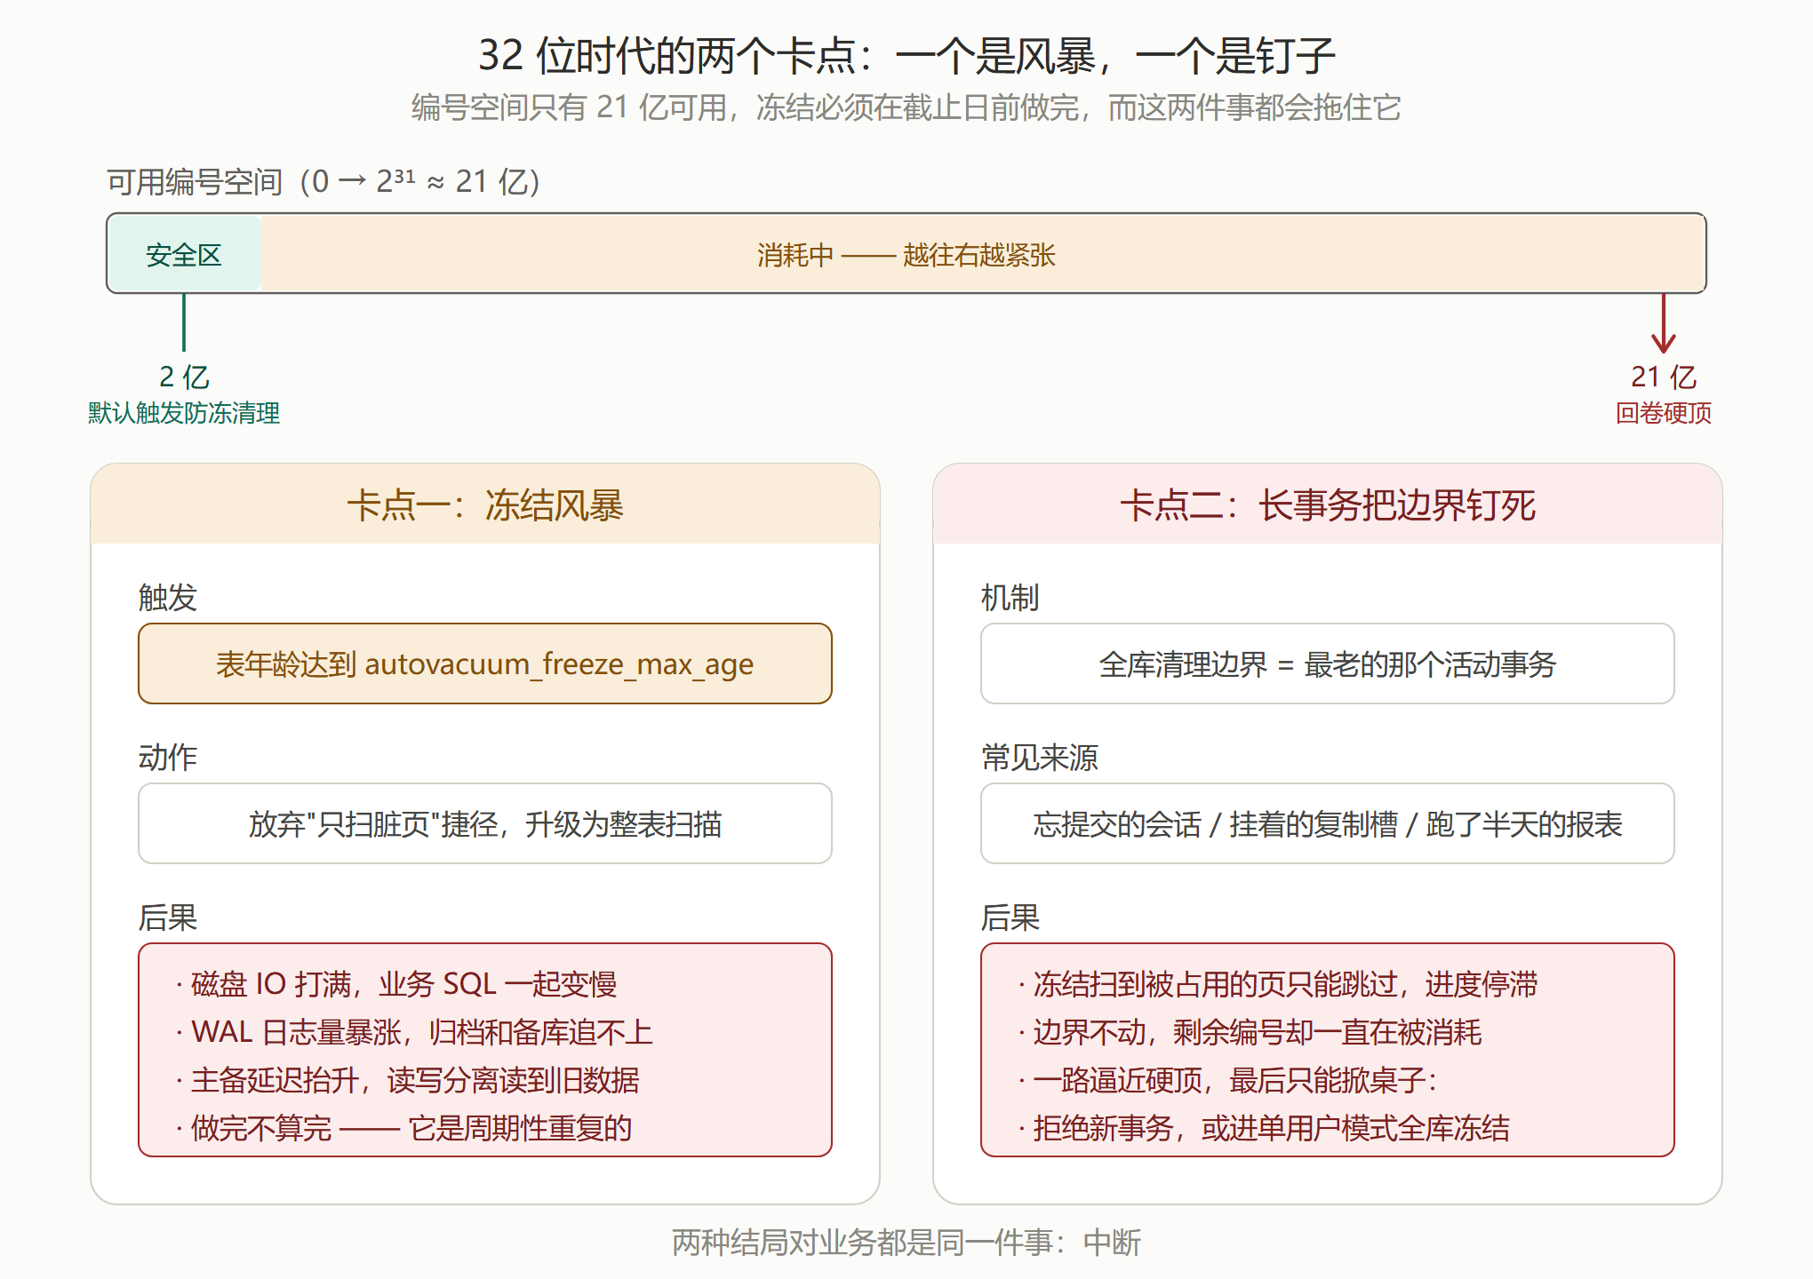Click the line '主备延迟抬升，读写分离读到旧数据'
The image size is (1813, 1279).
pos(407,1080)
